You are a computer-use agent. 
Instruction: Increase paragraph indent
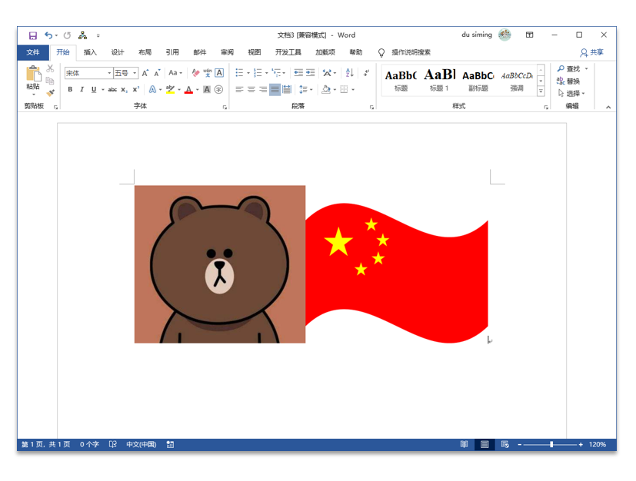(x=310, y=73)
